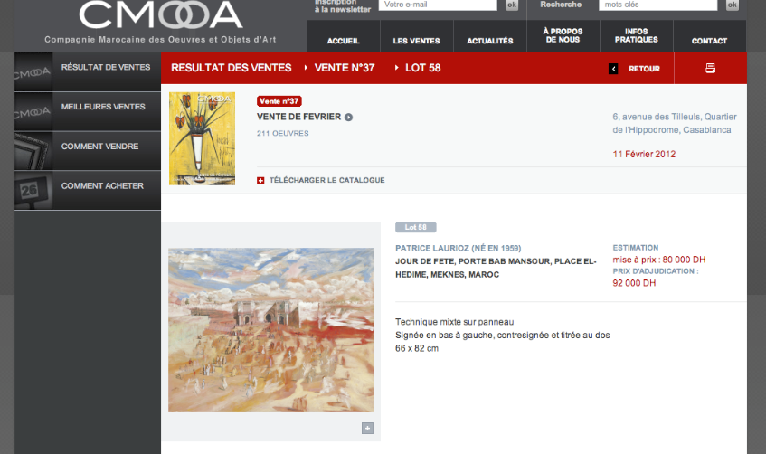Open the ACCUEIL menu item
This screenshot has height=454, width=766.
(x=344, y=41)
